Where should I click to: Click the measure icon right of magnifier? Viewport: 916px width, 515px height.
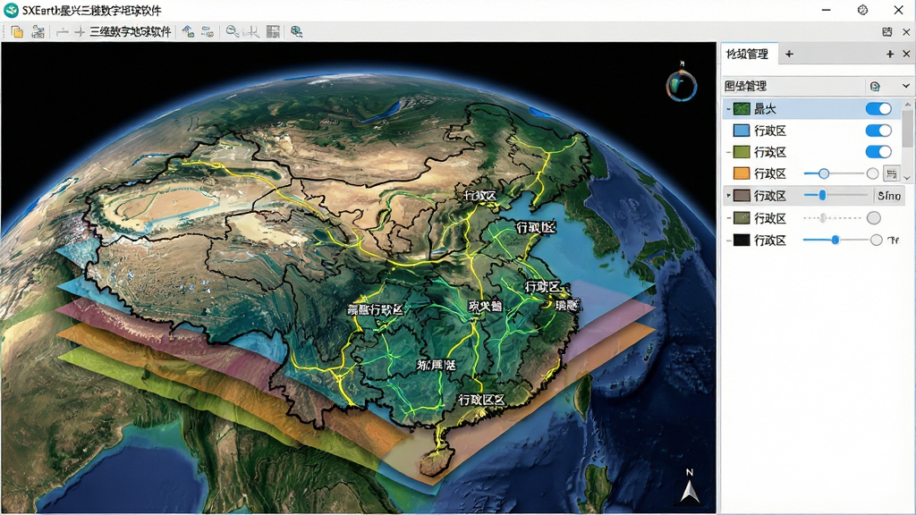251,31
